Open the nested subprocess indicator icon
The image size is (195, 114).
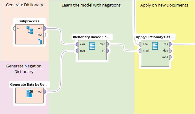[40, 41]
